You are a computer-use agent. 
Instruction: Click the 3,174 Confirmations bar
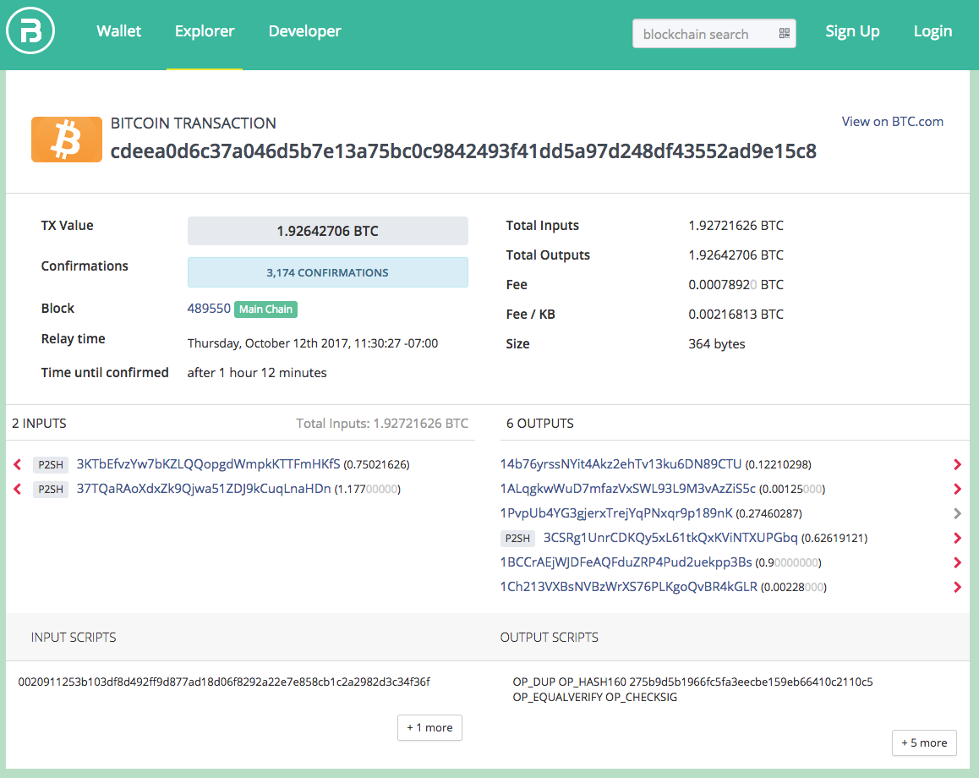(x=327, y=272)
